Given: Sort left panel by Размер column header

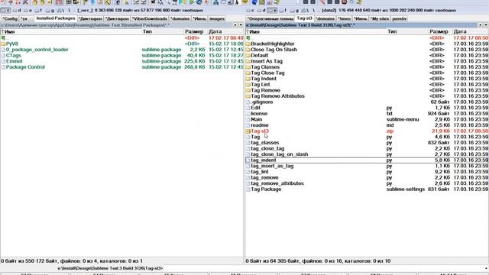Looking at the screenshot, I should click(196, 31).
